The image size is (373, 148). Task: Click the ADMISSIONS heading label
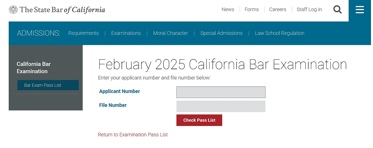(x=38, y=33)
